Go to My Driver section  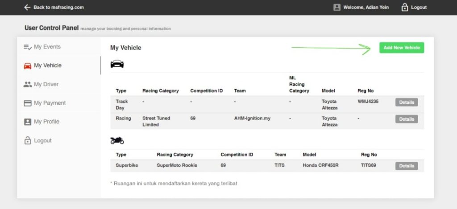click(46, 84)
